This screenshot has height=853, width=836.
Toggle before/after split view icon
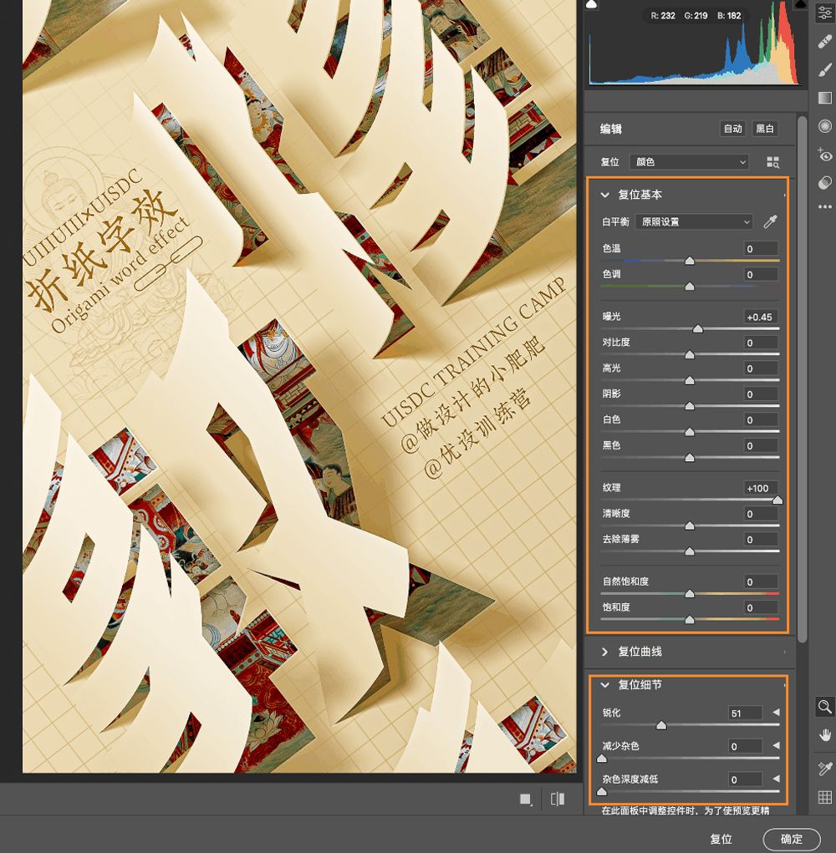[558, 800]
